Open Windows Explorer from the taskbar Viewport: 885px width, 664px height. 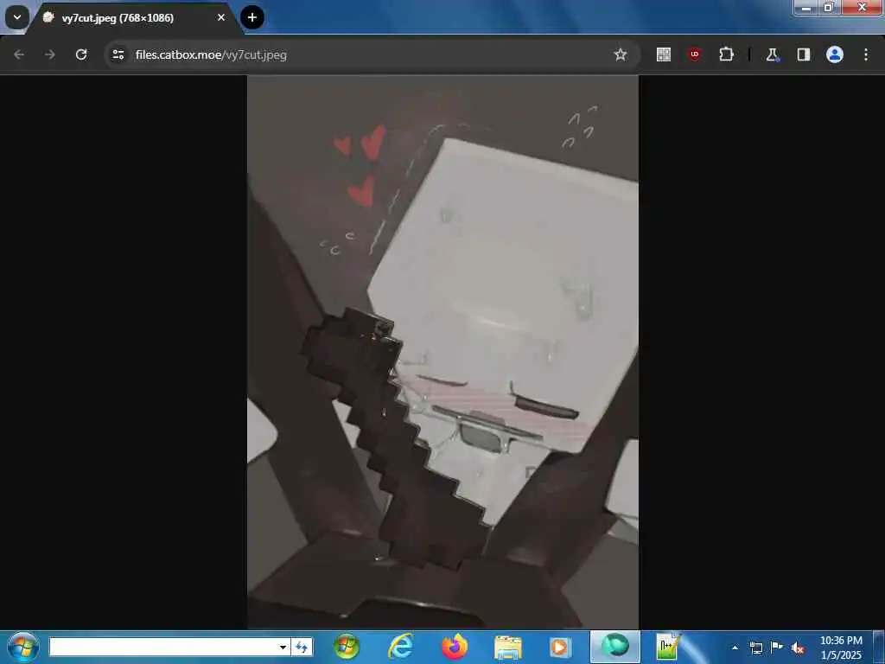pyautogui.click(x=508, y=647)
